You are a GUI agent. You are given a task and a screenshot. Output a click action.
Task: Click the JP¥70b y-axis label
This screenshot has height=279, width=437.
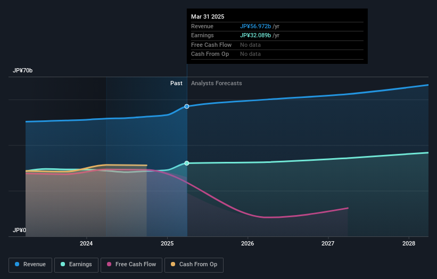[x=22, y=70]
